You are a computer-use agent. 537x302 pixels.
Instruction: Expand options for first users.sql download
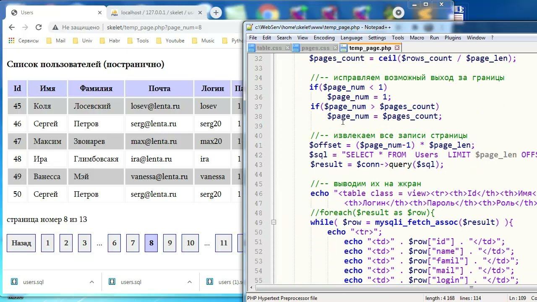(92, 282)
